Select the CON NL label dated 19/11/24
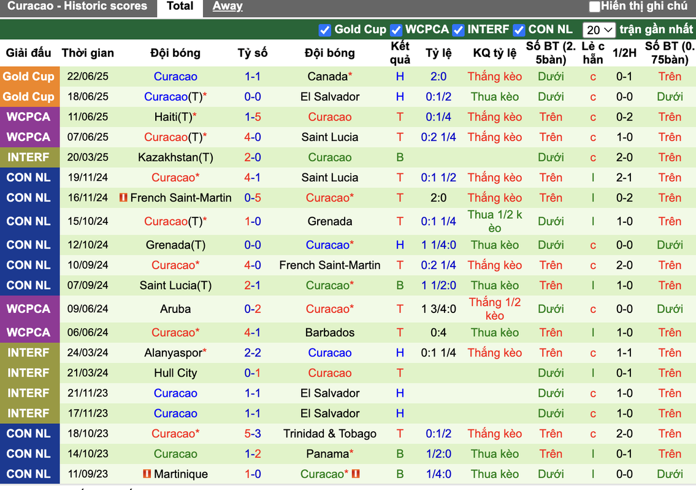Image resolution: width=696 pixels, height=490 pixels. coord(29,178)
